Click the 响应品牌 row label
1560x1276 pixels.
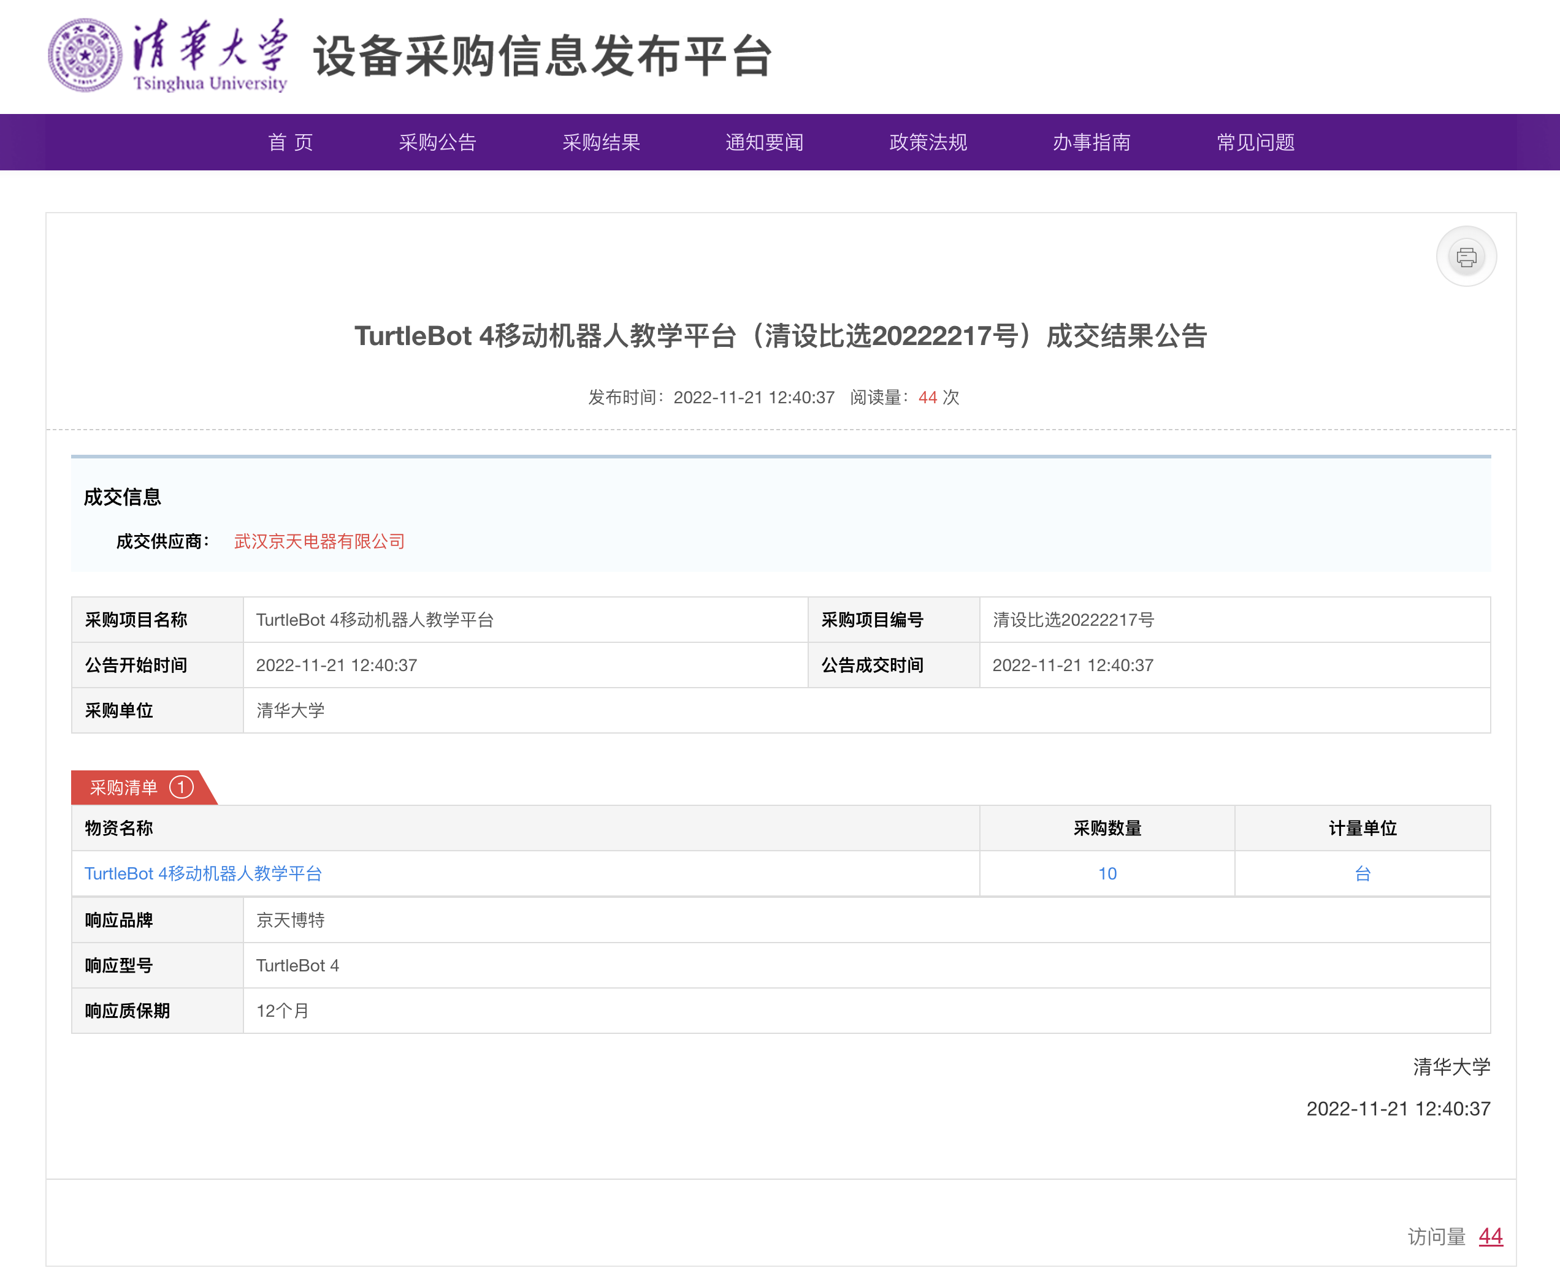click(x=118, y=921)
